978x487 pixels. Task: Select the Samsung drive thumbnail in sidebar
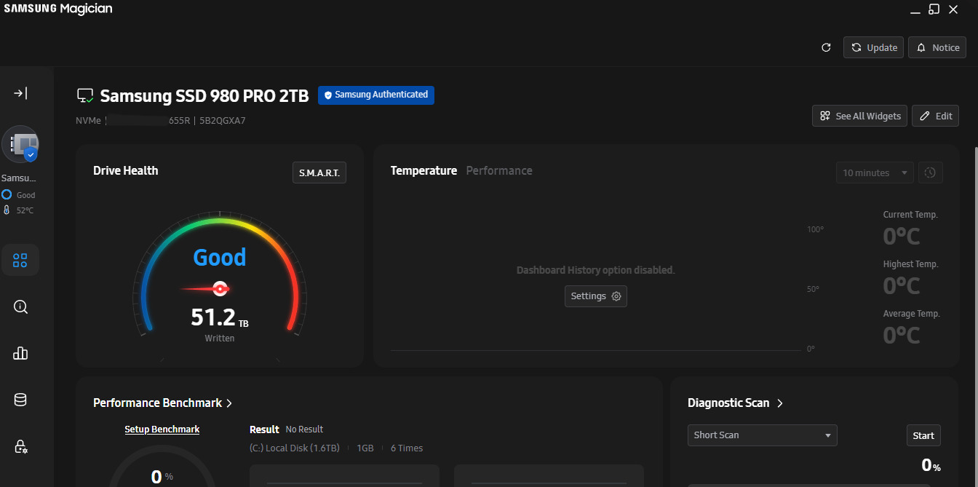pyautogui.click(x=20, y=144)
